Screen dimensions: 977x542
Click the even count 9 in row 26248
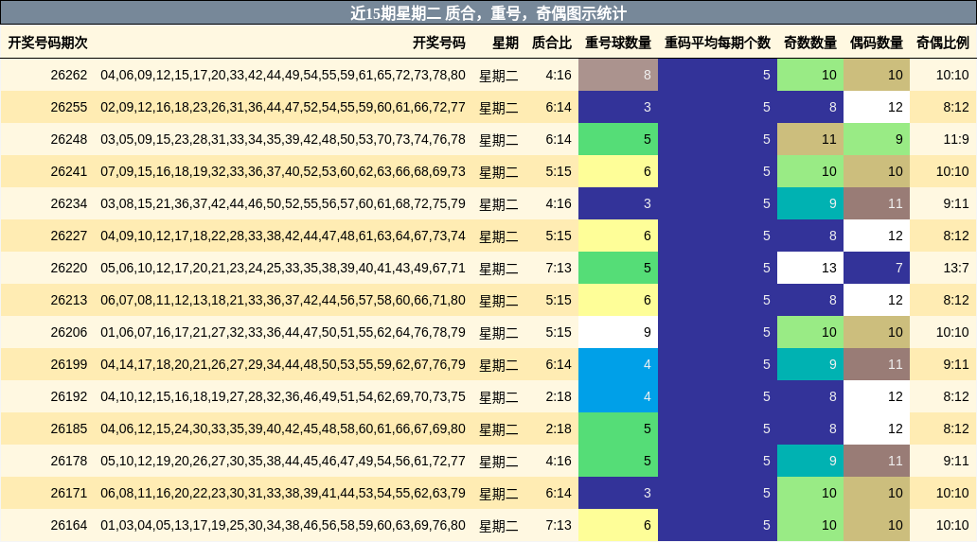(x=877, y=139)
